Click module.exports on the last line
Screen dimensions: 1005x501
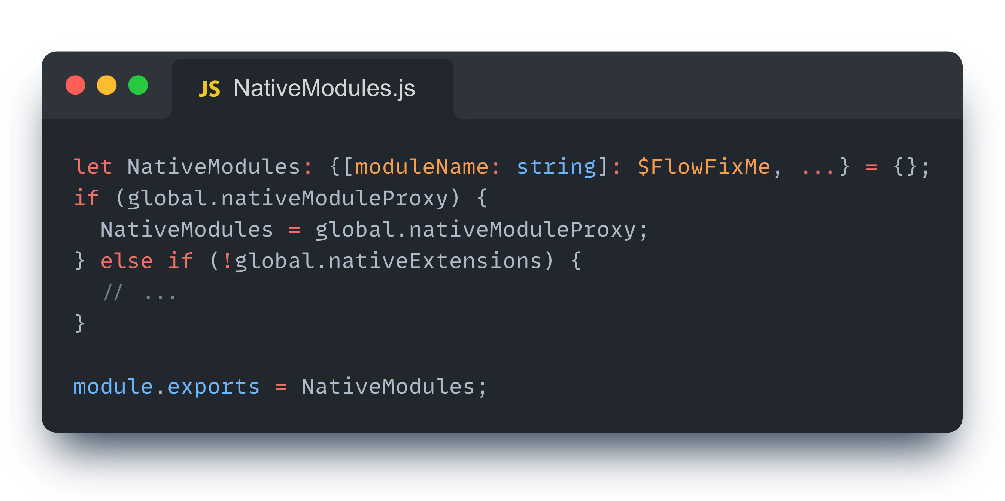(x=166, y=387)
